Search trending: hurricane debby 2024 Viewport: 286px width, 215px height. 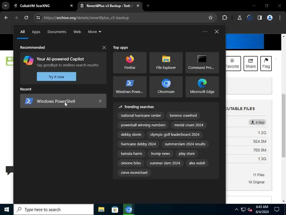(138, 144)
